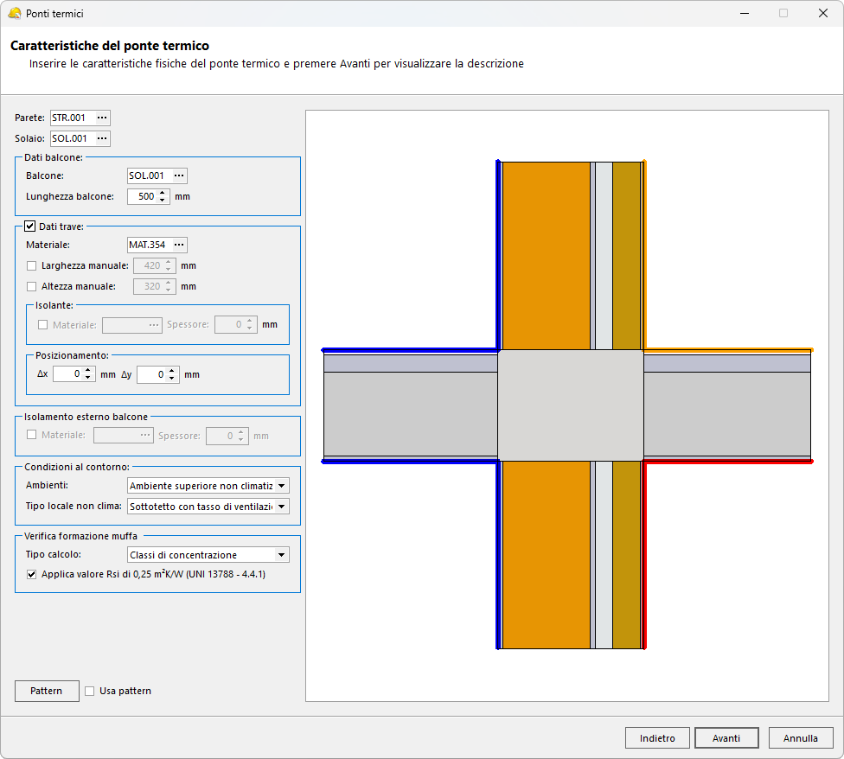Enable Larghezza manuale checkbox

[32, 265]
